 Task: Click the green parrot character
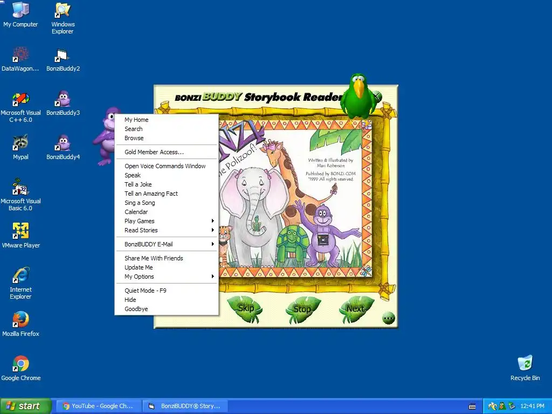359,96
